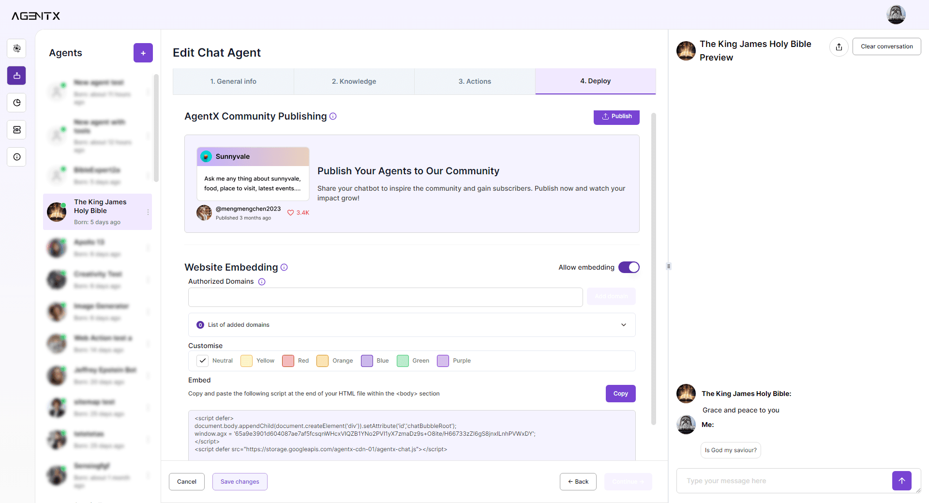Open the Sunnyvale community card
This screenshot has height=503, width=929.
pyautogui.click(x=253, y=174)
